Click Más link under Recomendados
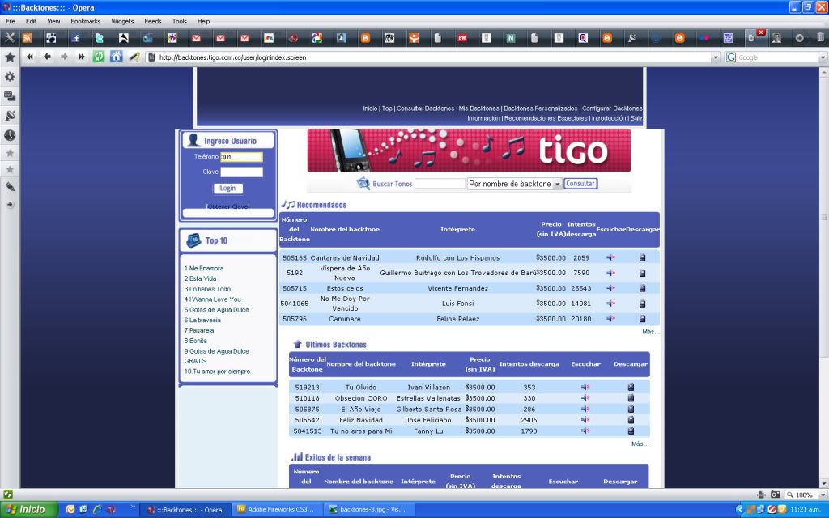Viewport: 829px width, 518px height. click(x=650, y=331)
